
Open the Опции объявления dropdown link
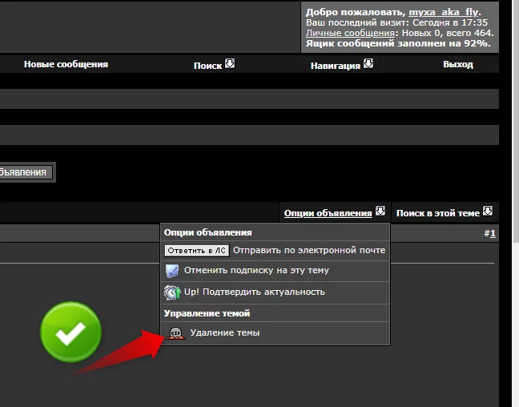[328, 213]
